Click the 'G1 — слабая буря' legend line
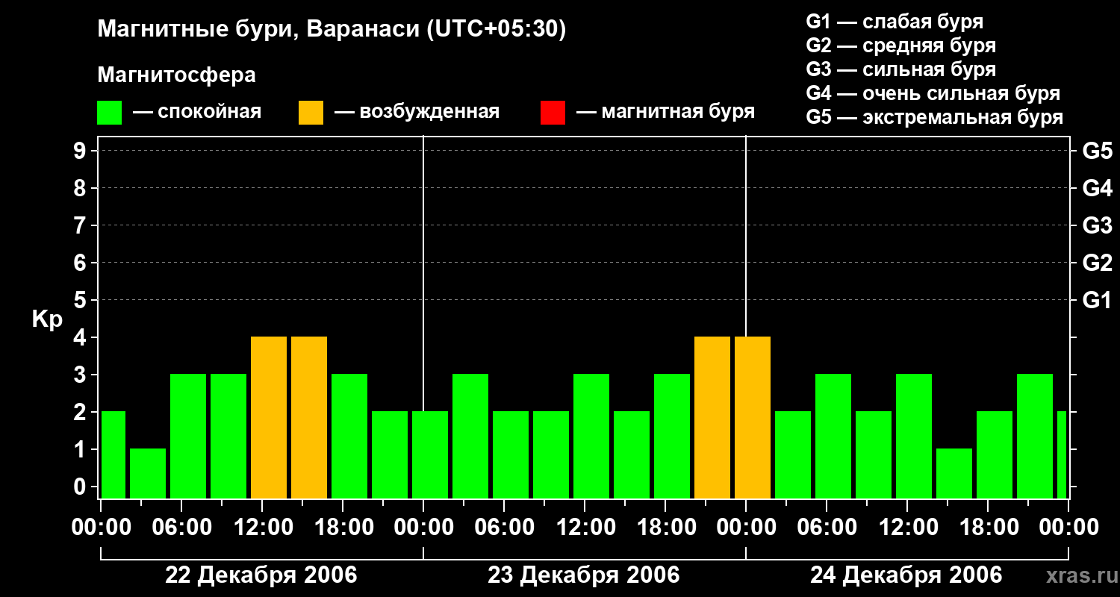This screenshot has width=1120, height=597. pyautogui.click(x=895, y=22)
